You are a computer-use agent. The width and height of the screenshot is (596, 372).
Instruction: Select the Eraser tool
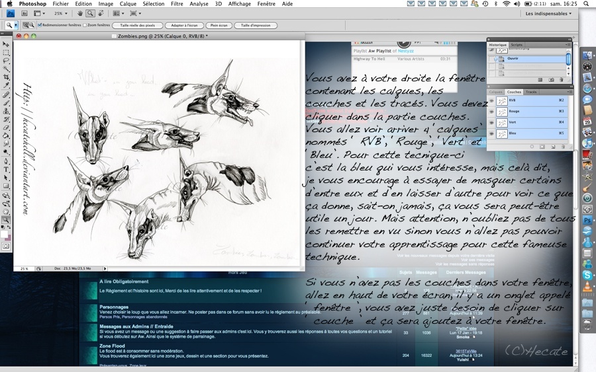[6, 128]
